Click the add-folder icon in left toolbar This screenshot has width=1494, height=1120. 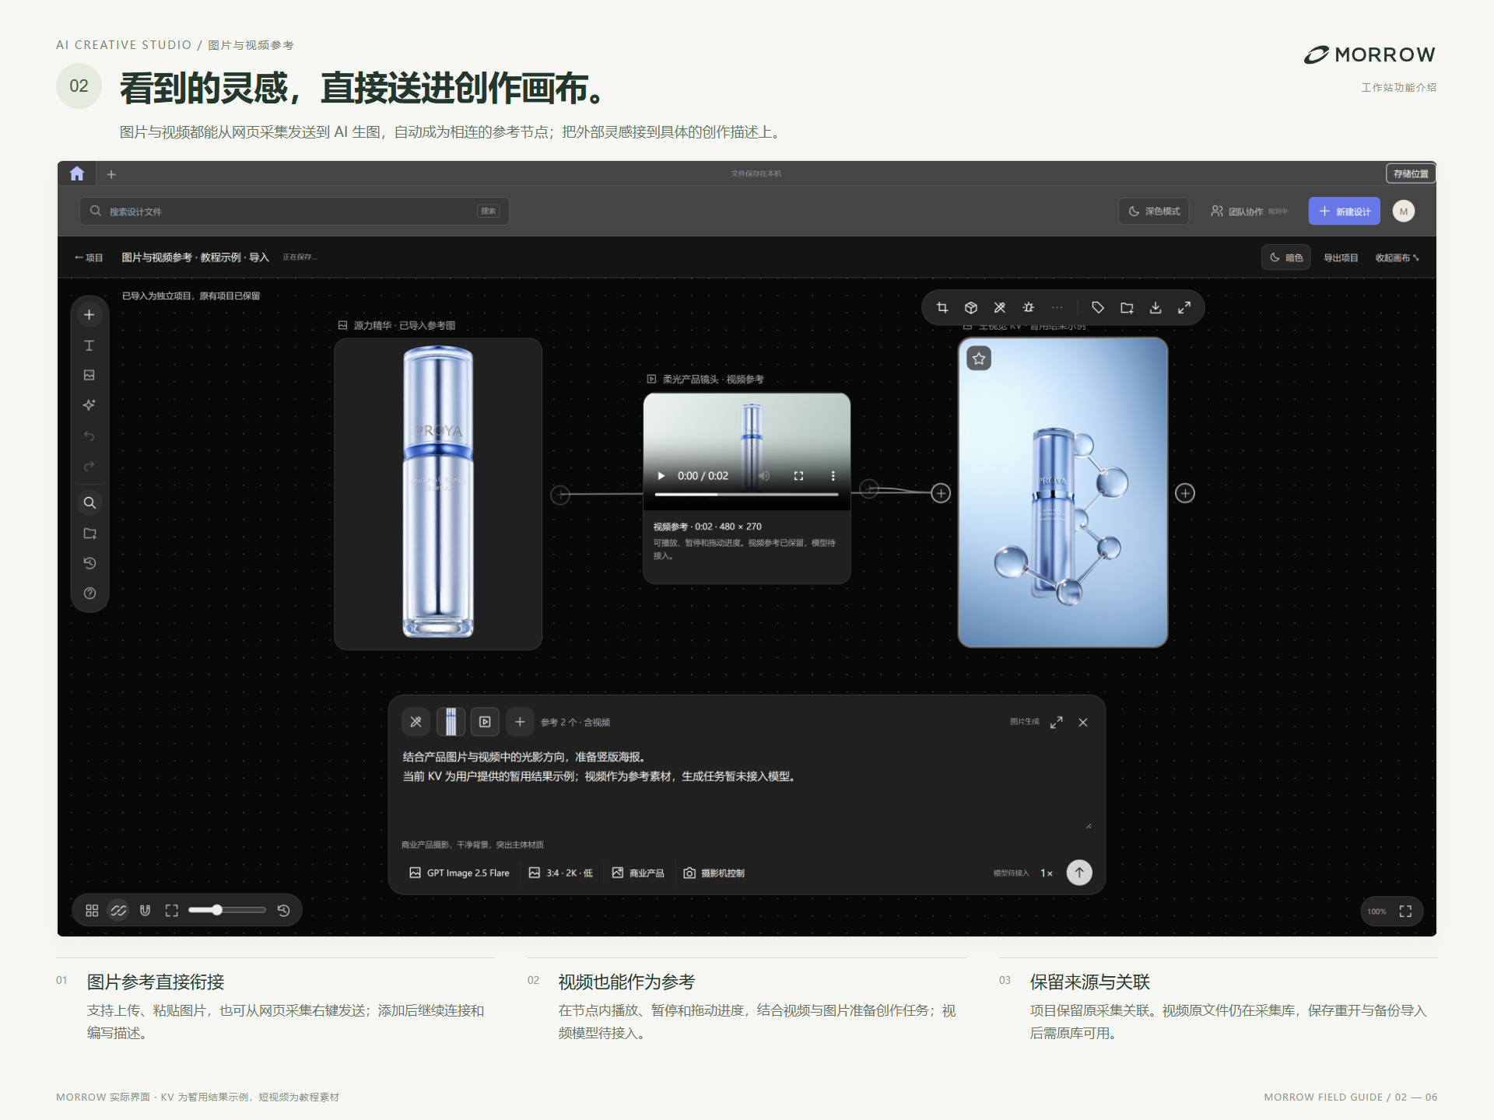89,534
